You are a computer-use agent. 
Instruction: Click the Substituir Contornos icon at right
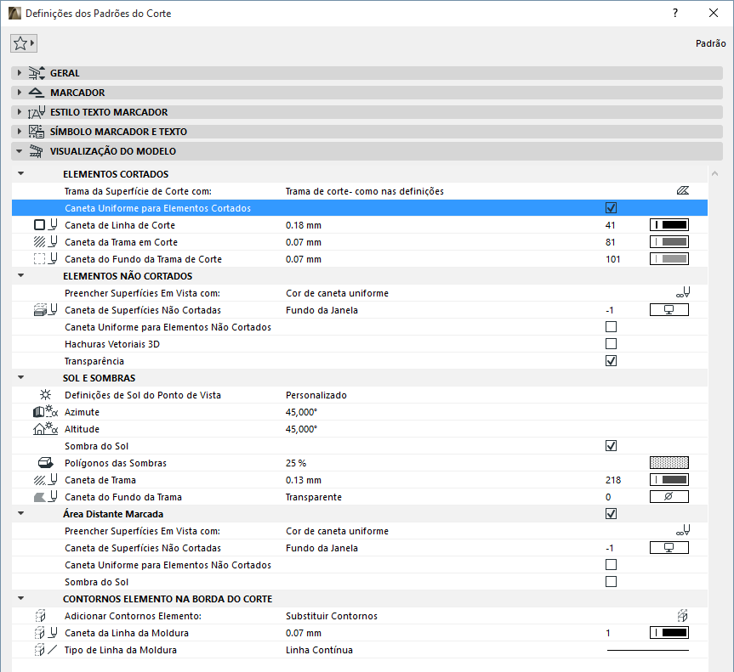(682, 615)
